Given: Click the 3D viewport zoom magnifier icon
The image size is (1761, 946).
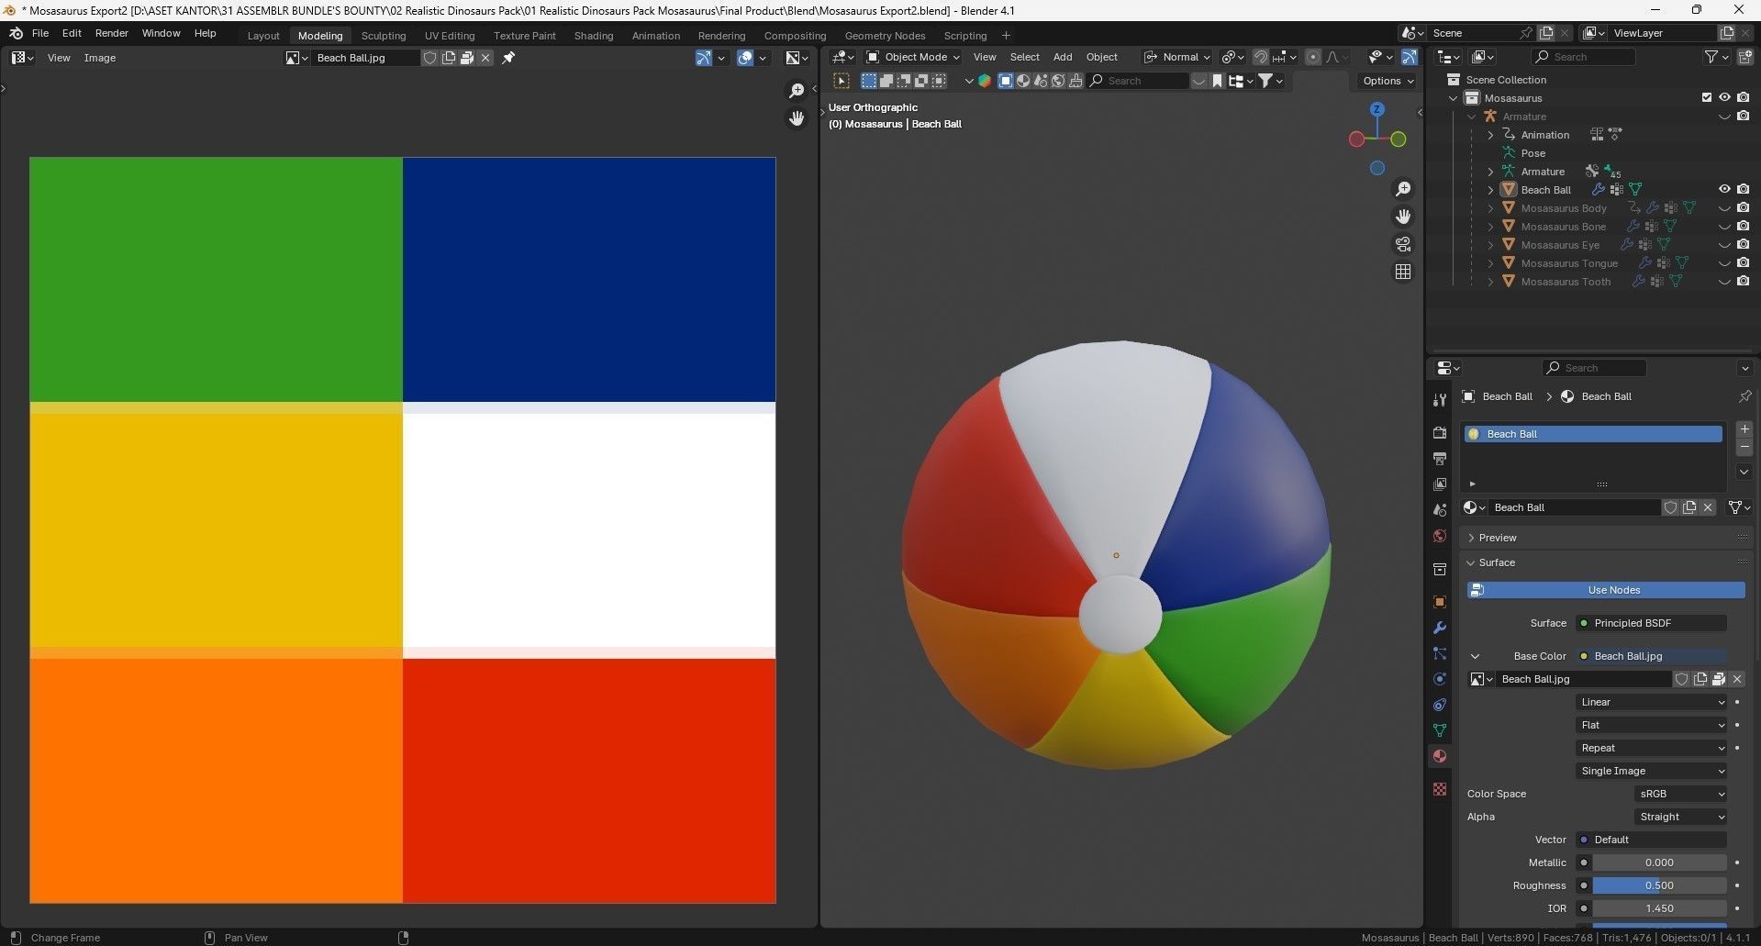Looking at the screenshot, I should (x=1403, y=189).
